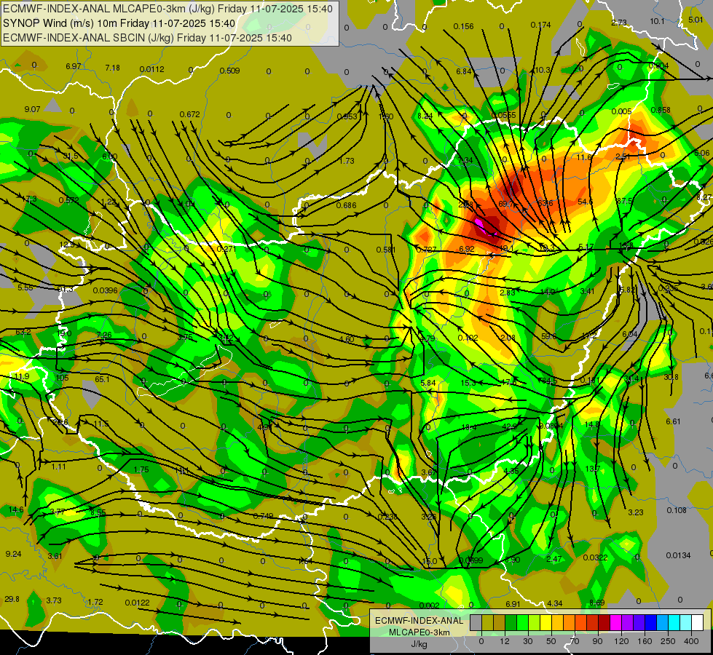Click the station value 6.61
This screenshot has width=713, height=655.
coord(673,422)
